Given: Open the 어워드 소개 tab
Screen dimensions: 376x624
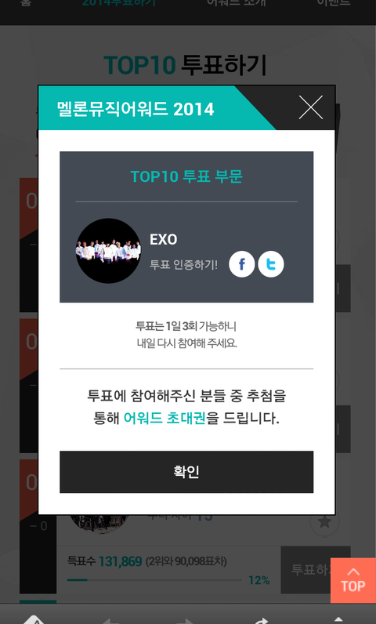Looking at the screenshot, I should pos(237,3).
